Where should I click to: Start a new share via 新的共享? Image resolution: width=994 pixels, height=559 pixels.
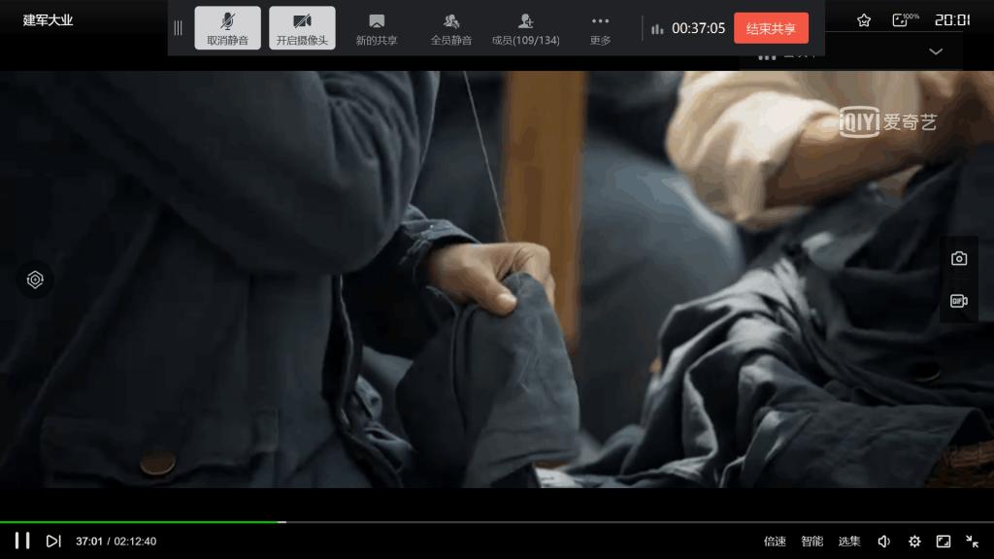coord(377,28)
